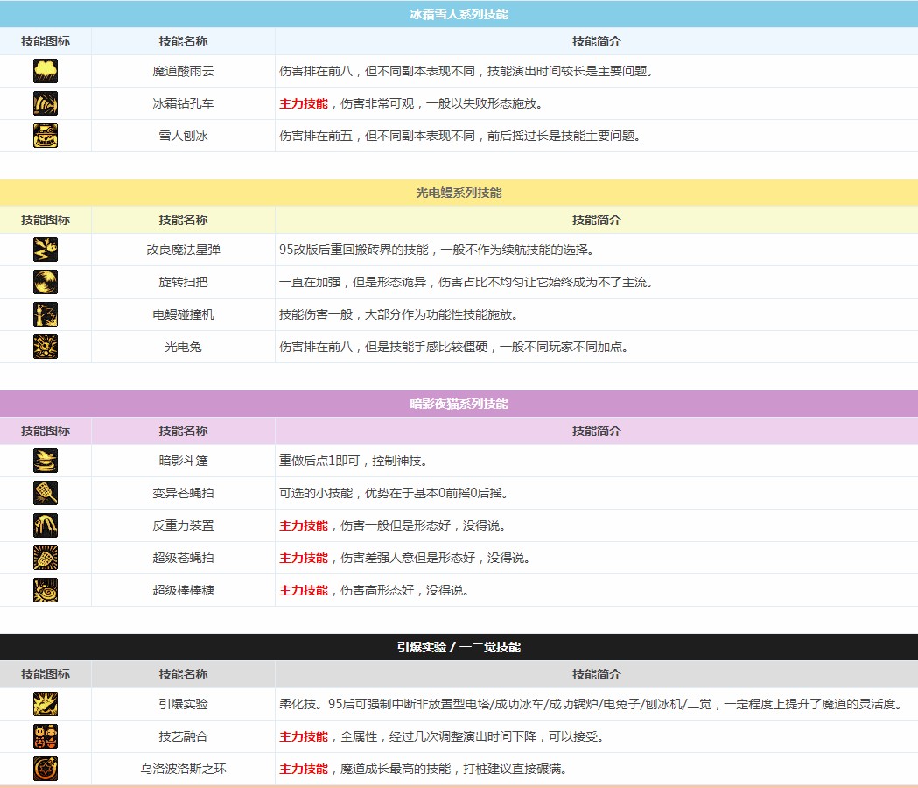Click the 光电鳗系列技能 yellow header
Screen dimensions: 918x788
pos(459,193)
